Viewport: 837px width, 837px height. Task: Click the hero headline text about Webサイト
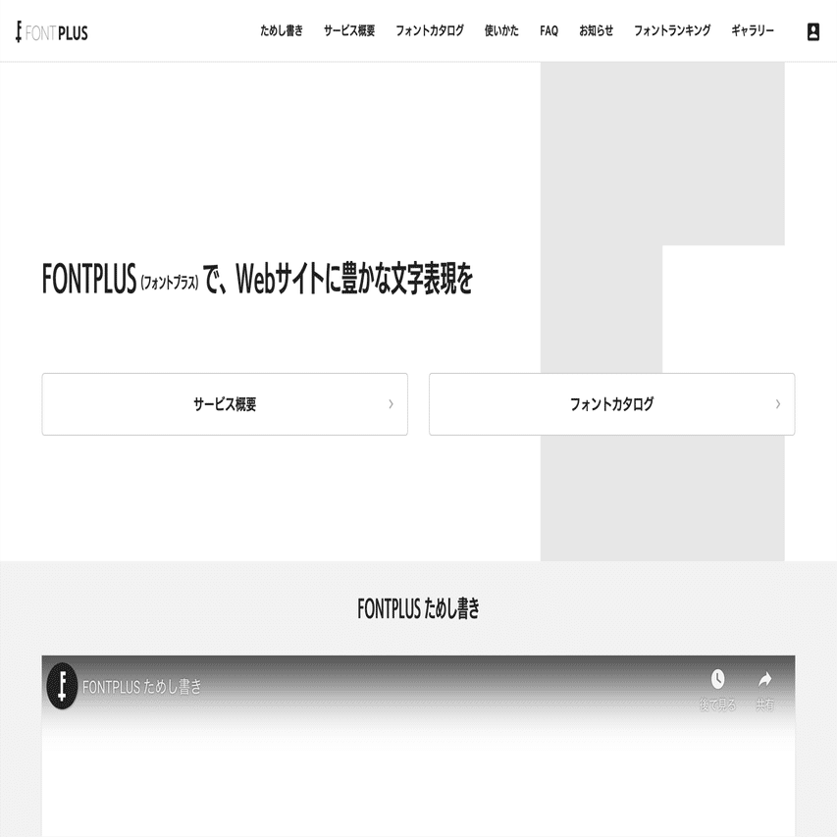(257, 279)
